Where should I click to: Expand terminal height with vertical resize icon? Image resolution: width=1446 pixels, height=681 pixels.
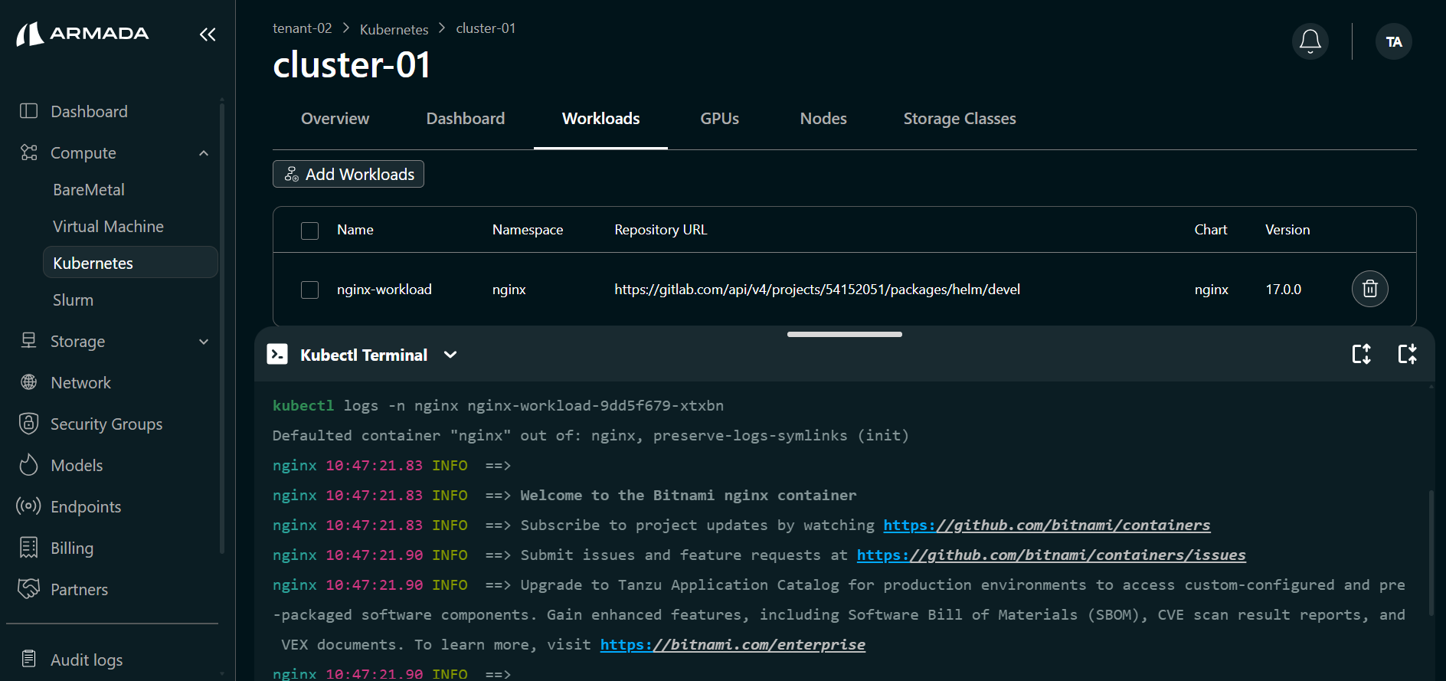coord(1362,354)
